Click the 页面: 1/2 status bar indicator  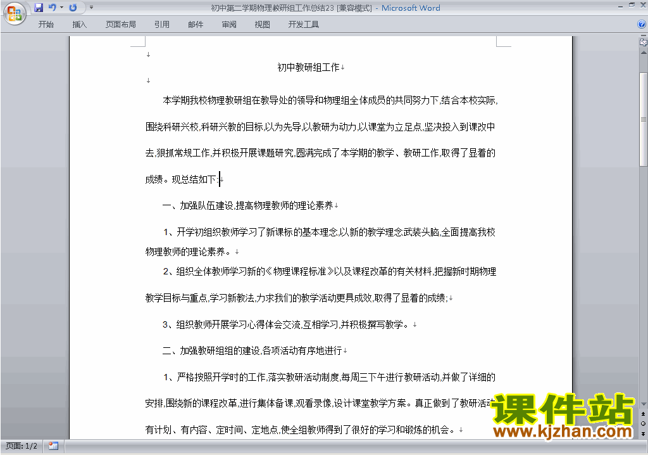[21, 446]
